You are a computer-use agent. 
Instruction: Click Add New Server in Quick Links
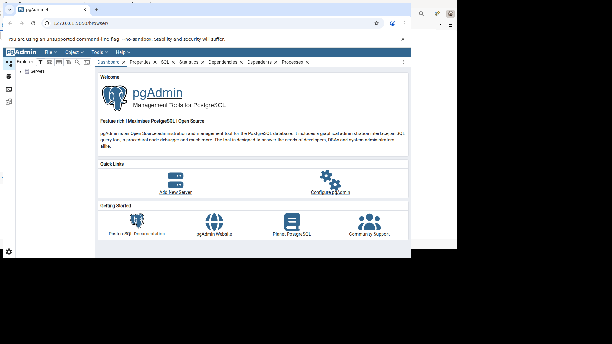[175, 192]
